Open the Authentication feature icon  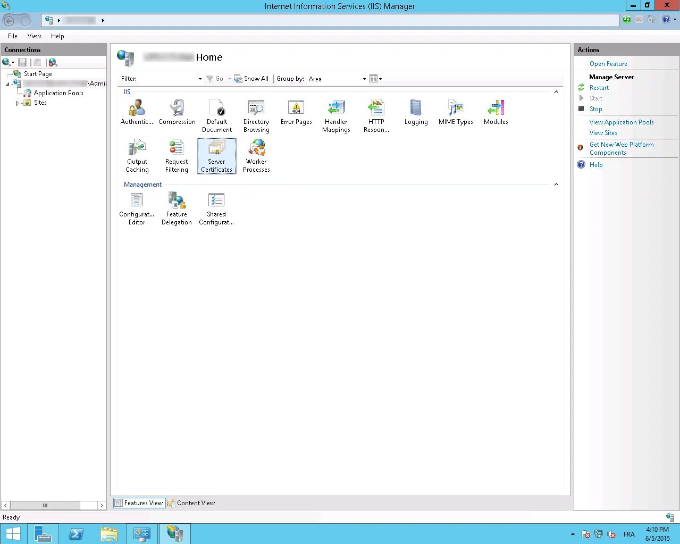pyautogui.click(x=137, y=112)
